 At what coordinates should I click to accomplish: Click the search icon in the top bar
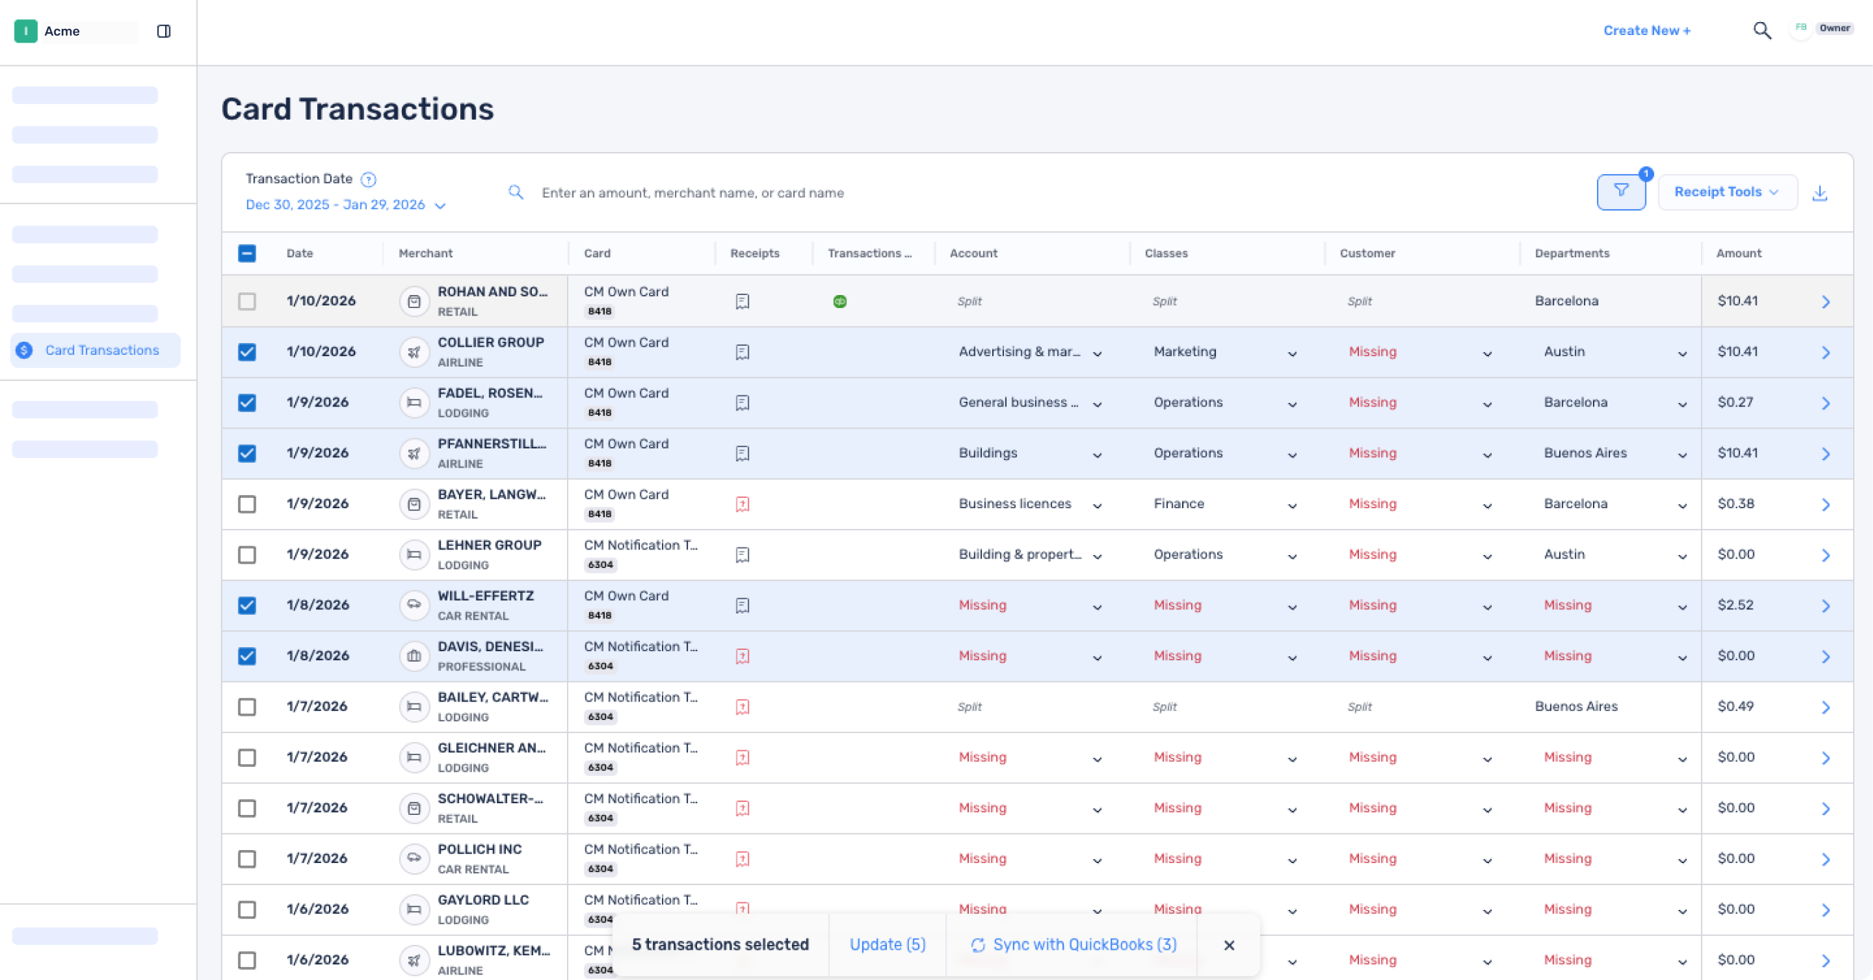(x=1762, y=30)
